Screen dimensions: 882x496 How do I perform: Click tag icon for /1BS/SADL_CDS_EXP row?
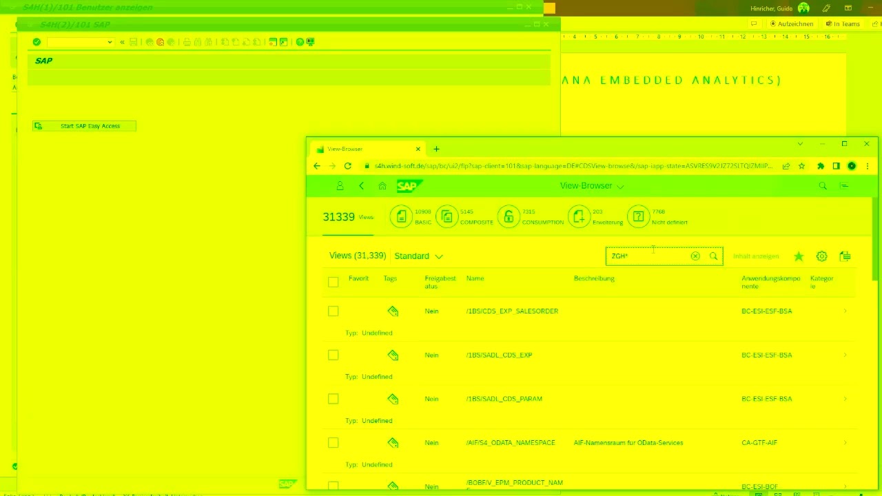click(393, 355)
